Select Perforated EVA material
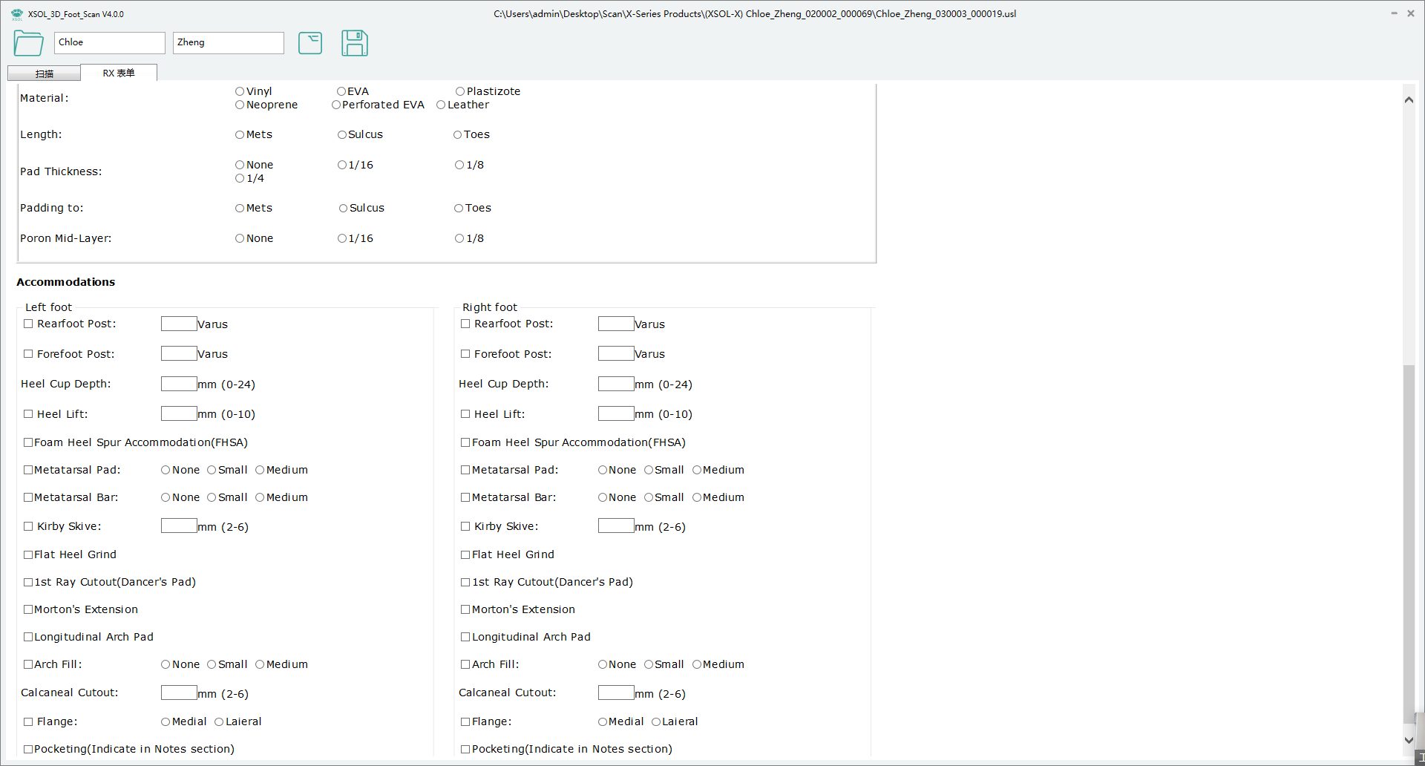This screenshot has width=1425, height=766. [336, 105]
